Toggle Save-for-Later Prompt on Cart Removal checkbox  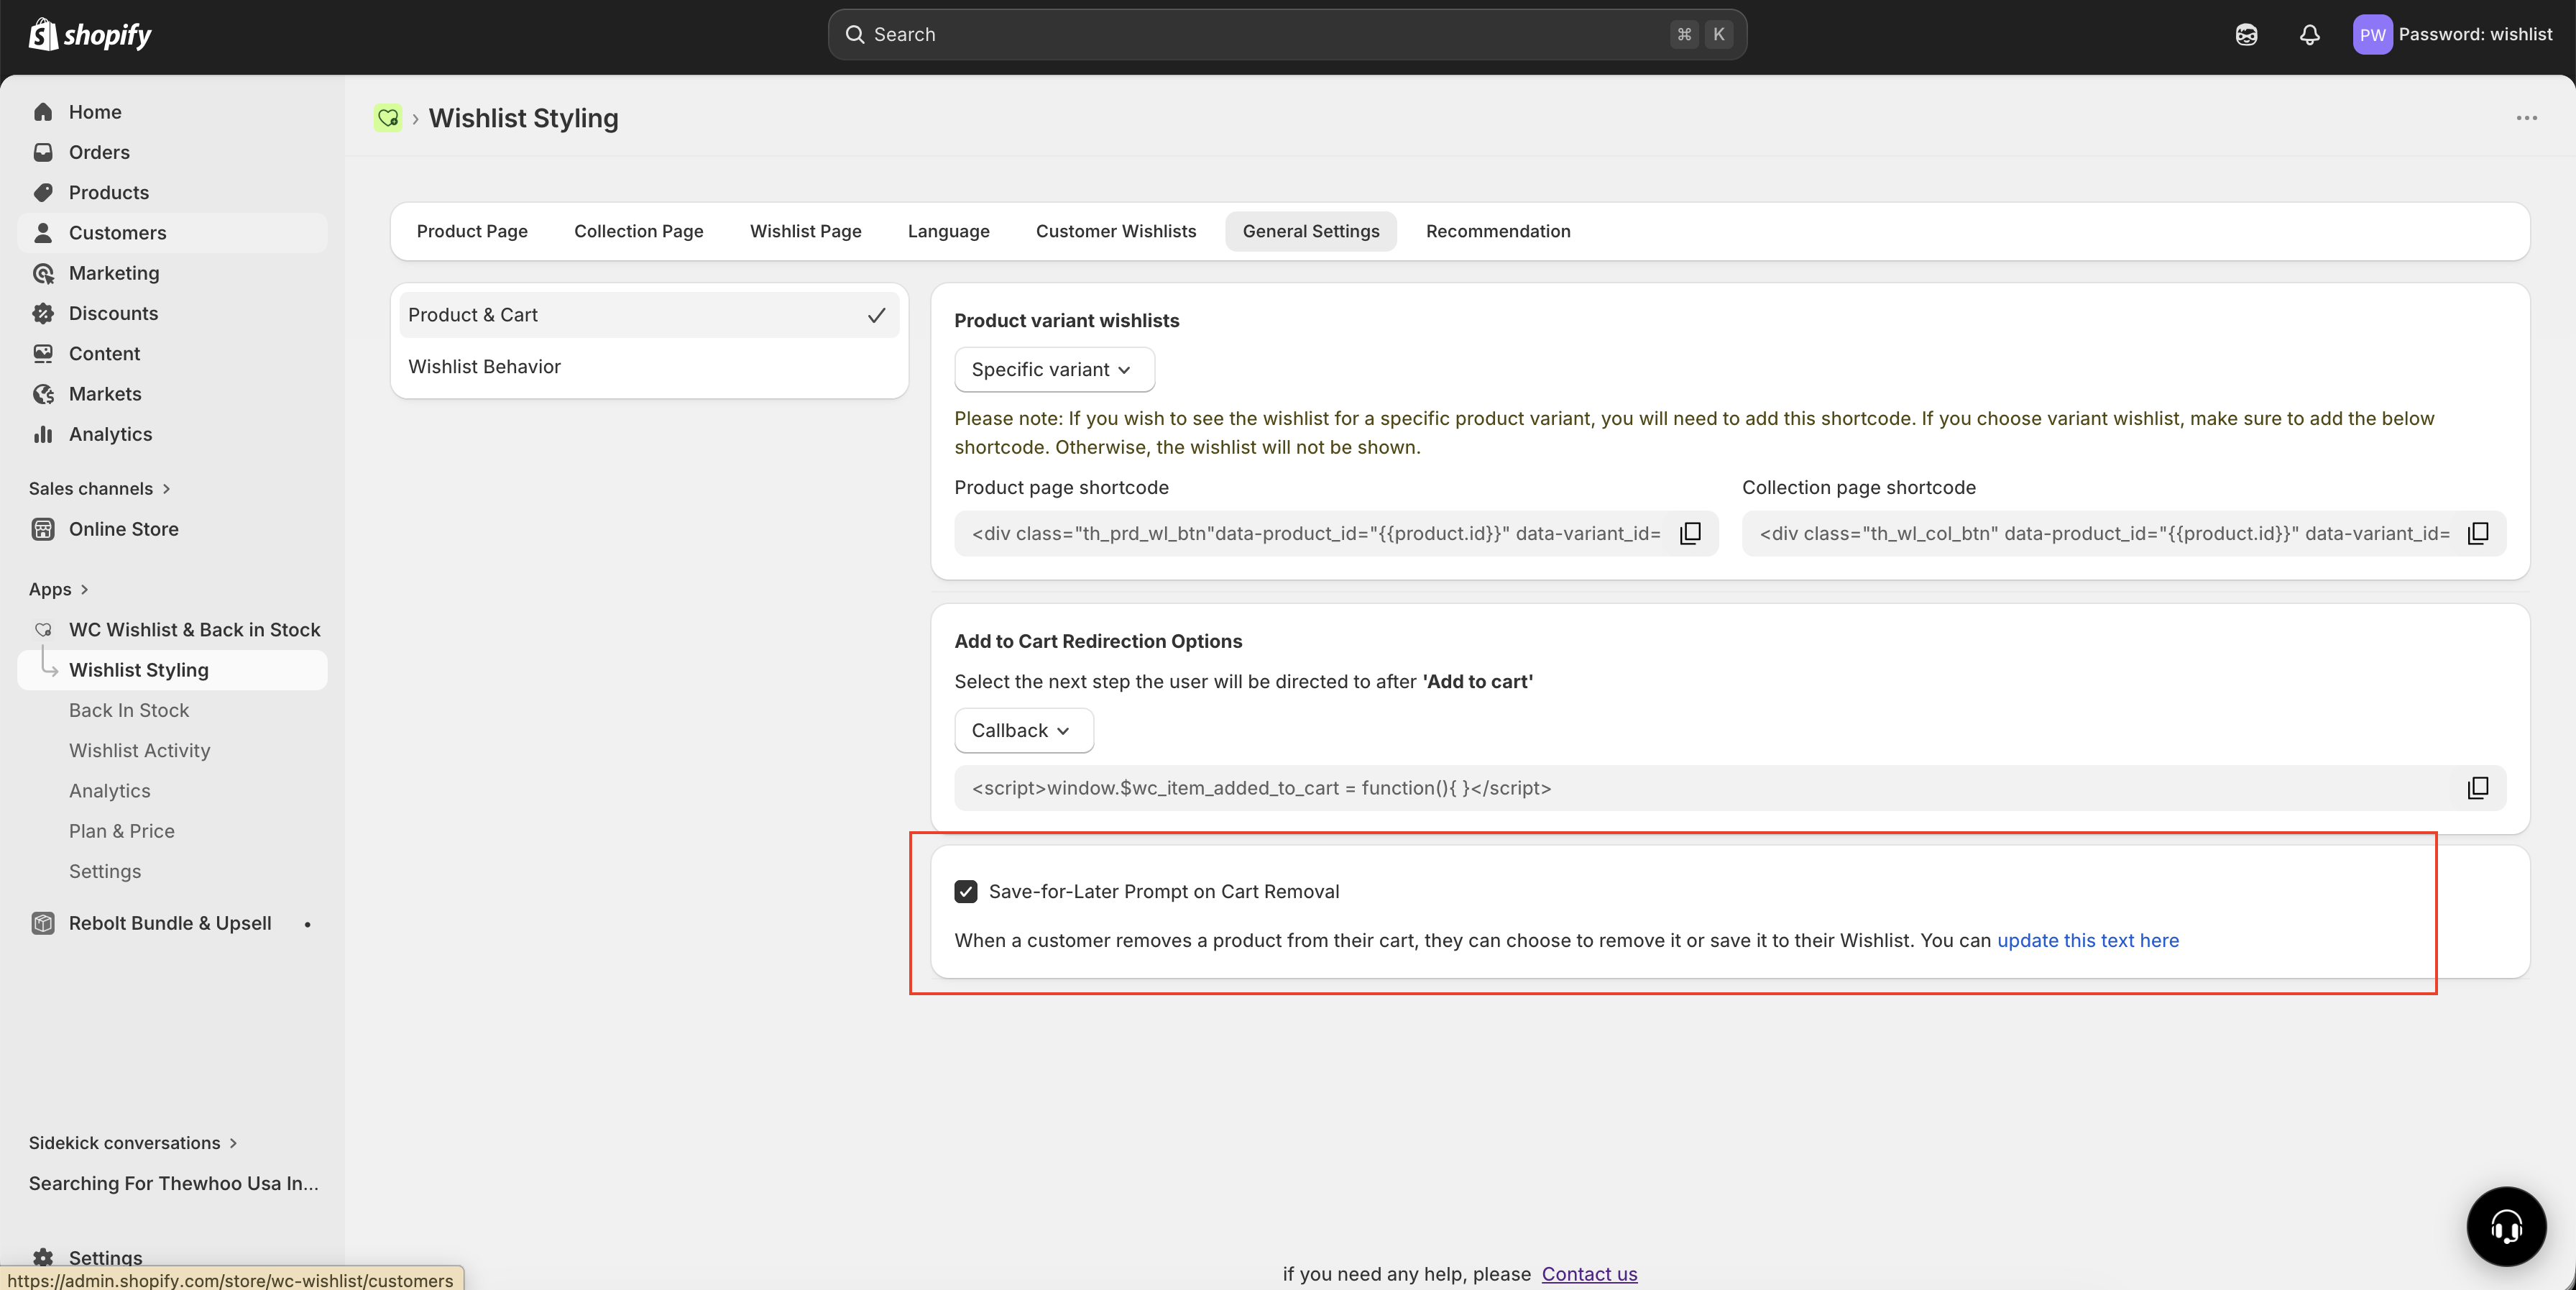966,892
